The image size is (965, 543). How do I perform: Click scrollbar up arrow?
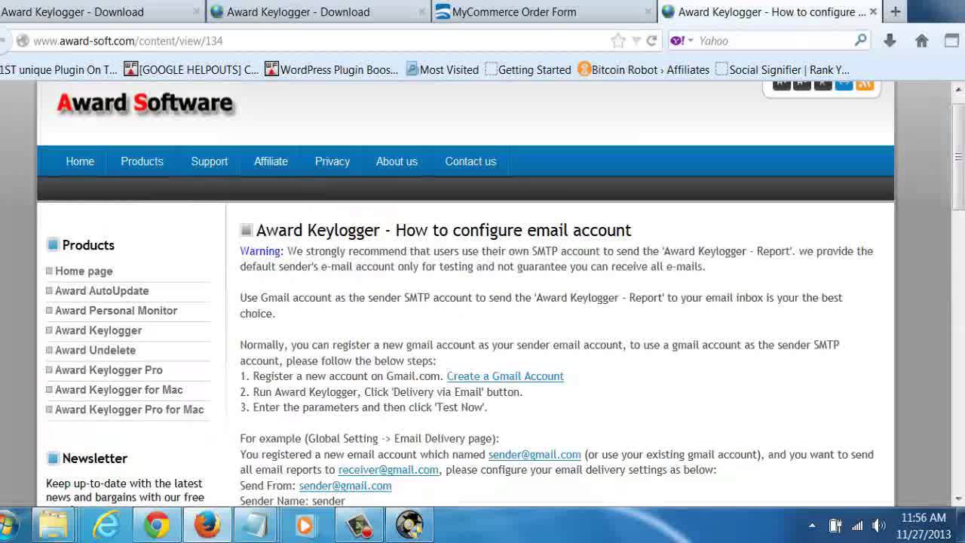point(958,89)
